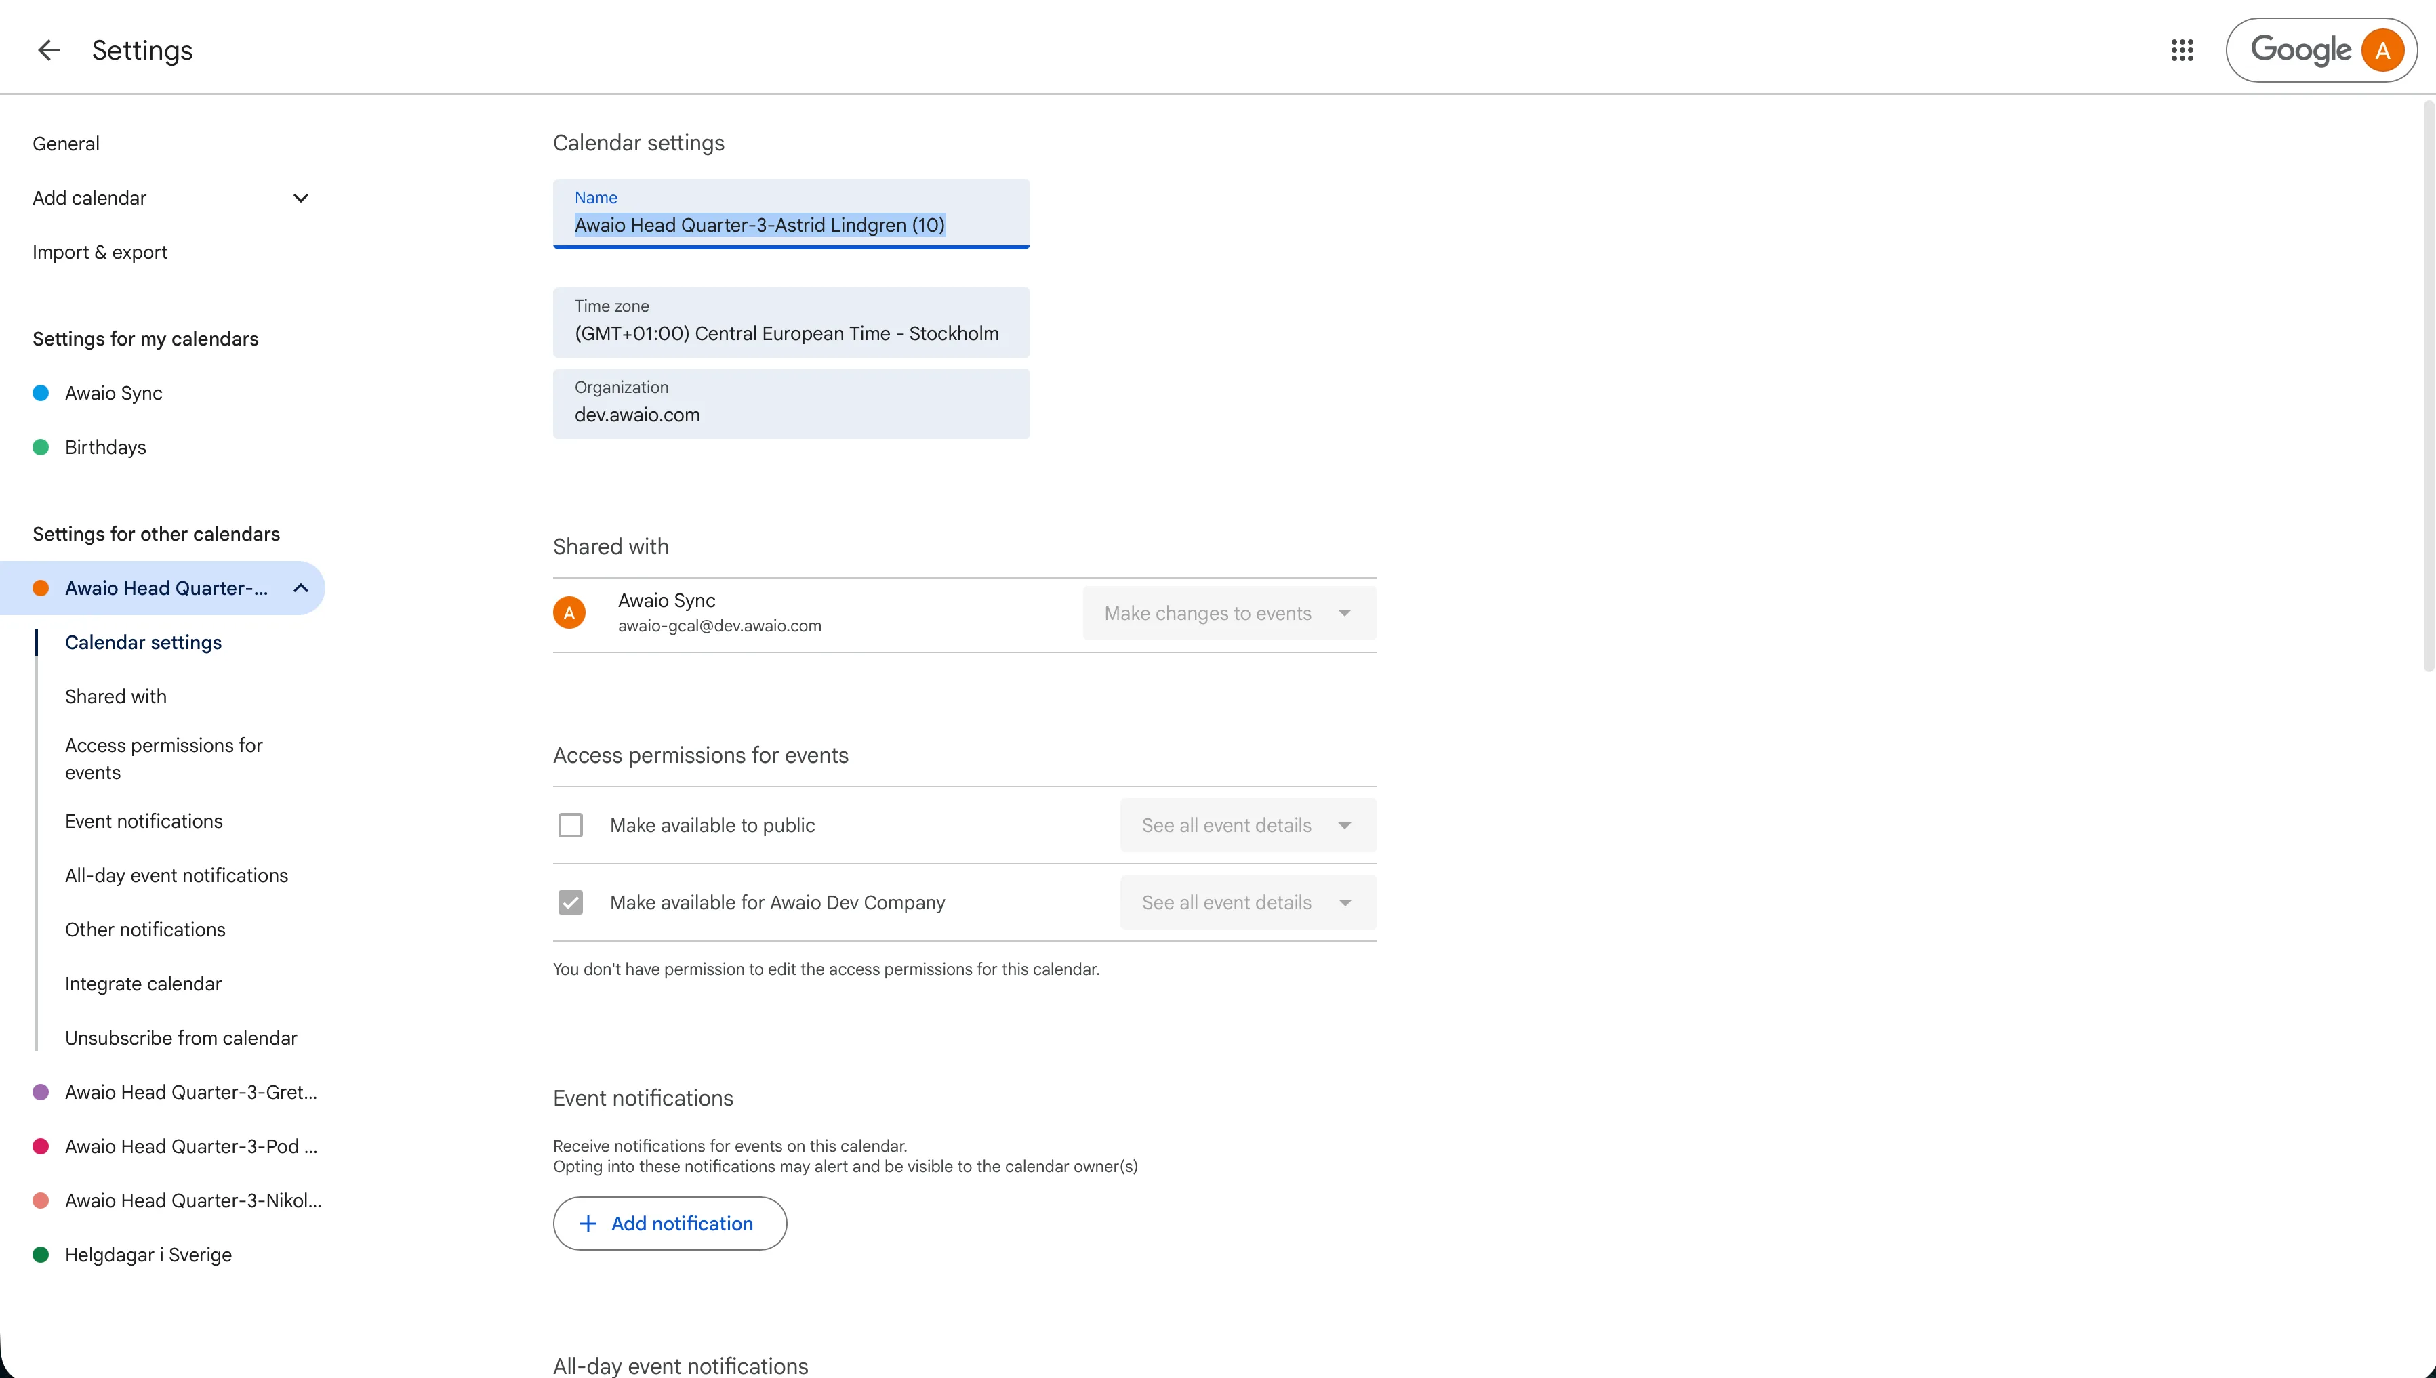
Task: Click the dark green Helgdagar i Sverige dot
Action: coord(41,1255)
